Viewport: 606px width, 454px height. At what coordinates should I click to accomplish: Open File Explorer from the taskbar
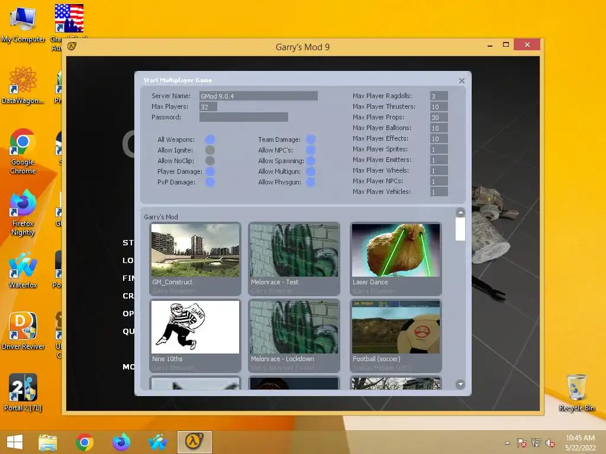coord(48,442)
